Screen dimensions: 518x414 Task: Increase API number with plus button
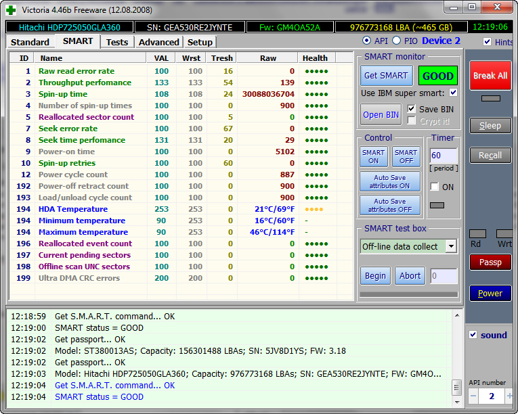(509, 396)
